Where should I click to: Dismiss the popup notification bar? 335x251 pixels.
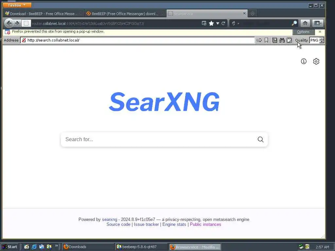[320, 32]
